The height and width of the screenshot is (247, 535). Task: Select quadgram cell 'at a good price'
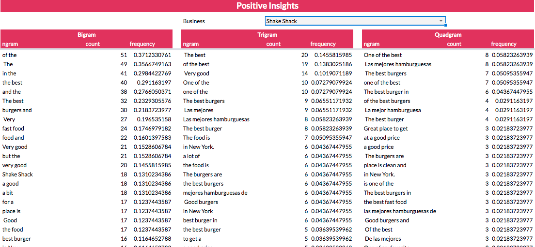381,138
